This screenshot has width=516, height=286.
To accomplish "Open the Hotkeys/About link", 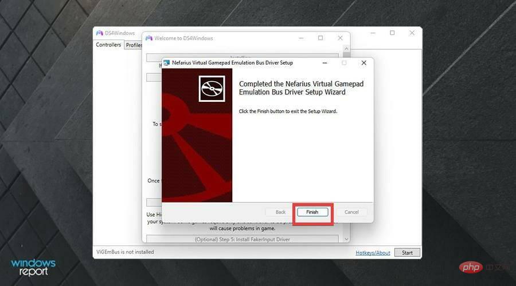I will pyautogui.click(x=373, y=253).
